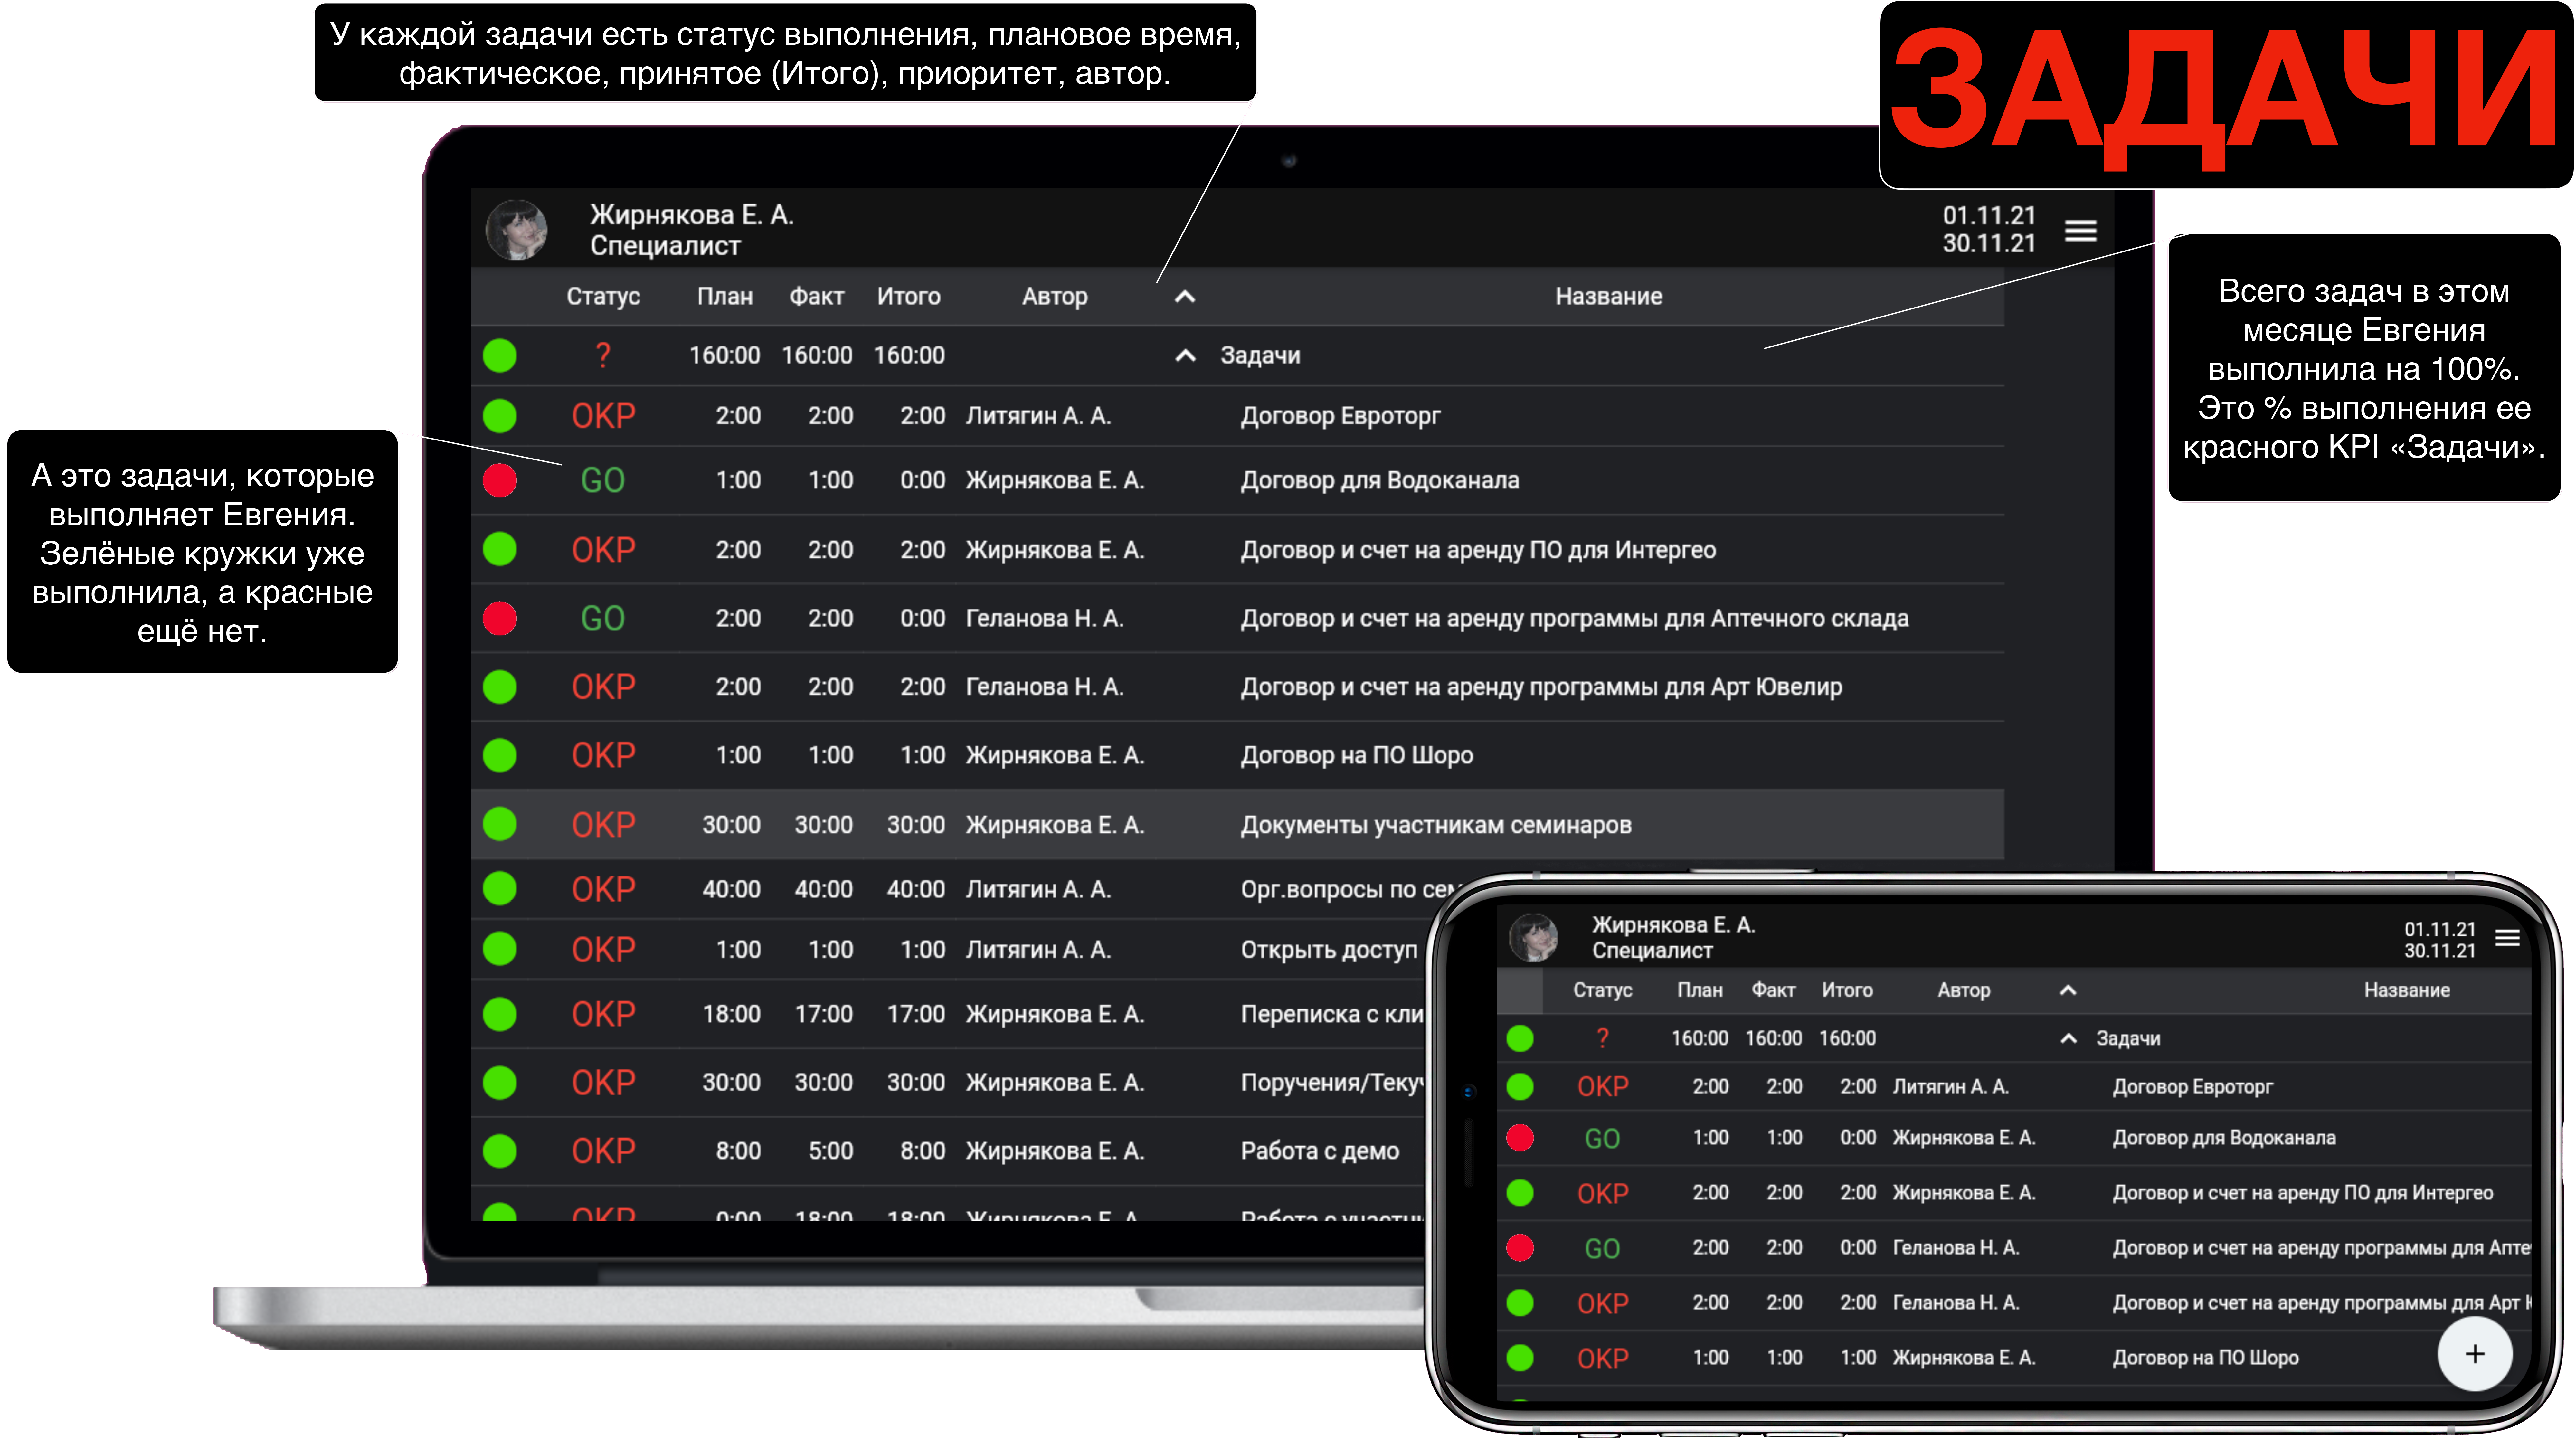Click the green circle for the Орг.вопросы row
The image size is (2576, 1449).
(500, 888)
